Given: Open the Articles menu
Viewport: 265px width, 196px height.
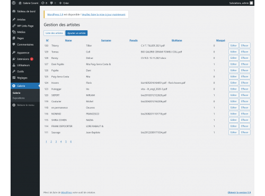Looking at the screenshot, I should pyautogui.click(x=19, y=20).
